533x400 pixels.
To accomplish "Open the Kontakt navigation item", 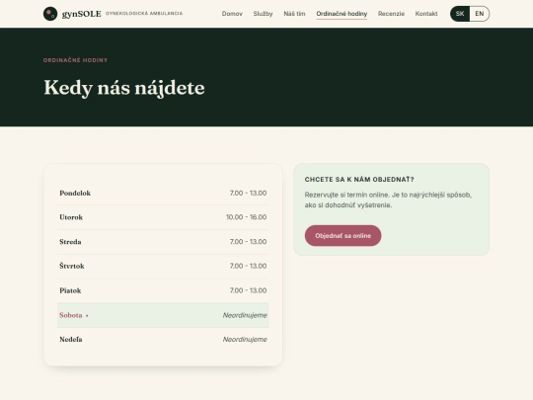I will tap(426, 14).
